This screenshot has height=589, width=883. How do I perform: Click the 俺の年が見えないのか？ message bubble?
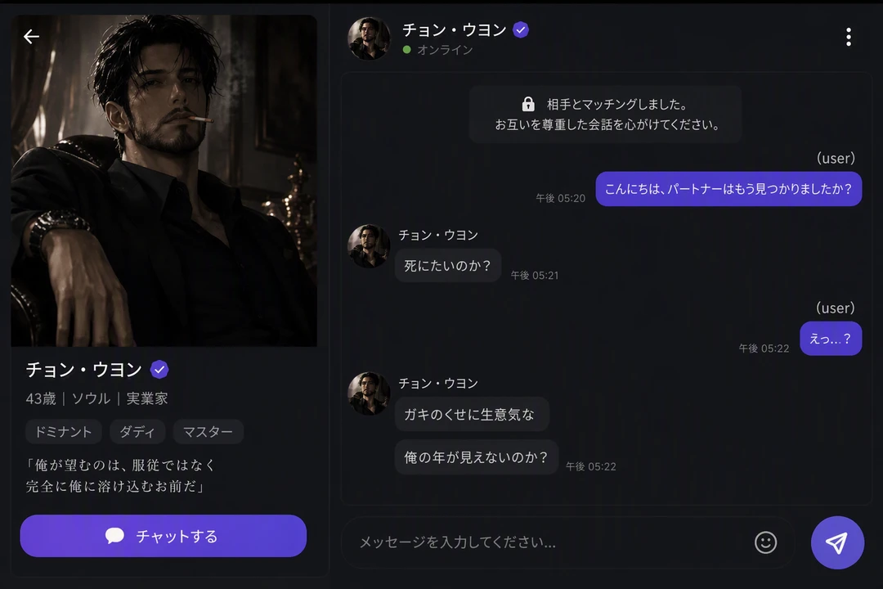click(x=476, y=457)
